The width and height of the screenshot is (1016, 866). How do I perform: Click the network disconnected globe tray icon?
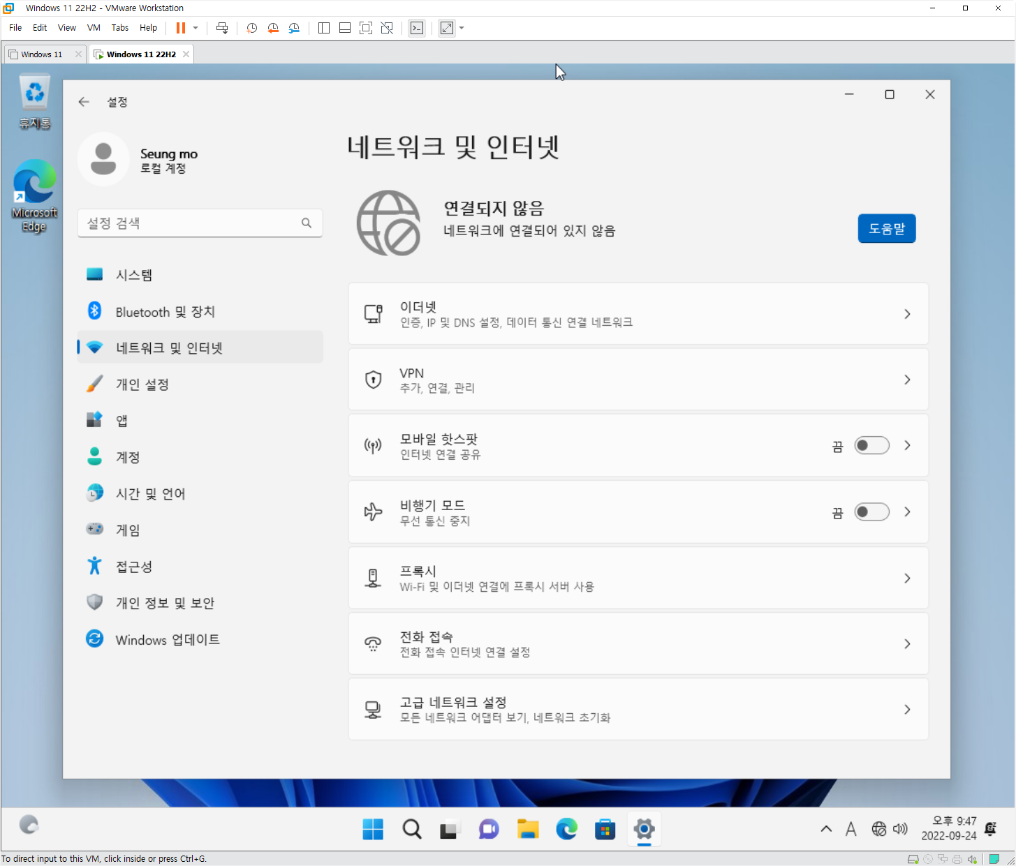tap(879, 829)
